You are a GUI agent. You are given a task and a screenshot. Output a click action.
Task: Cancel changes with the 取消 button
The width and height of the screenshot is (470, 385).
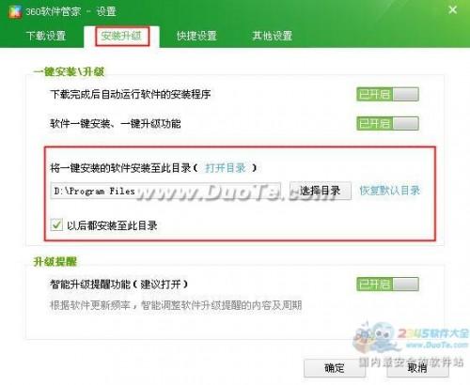tap(417, 368)
